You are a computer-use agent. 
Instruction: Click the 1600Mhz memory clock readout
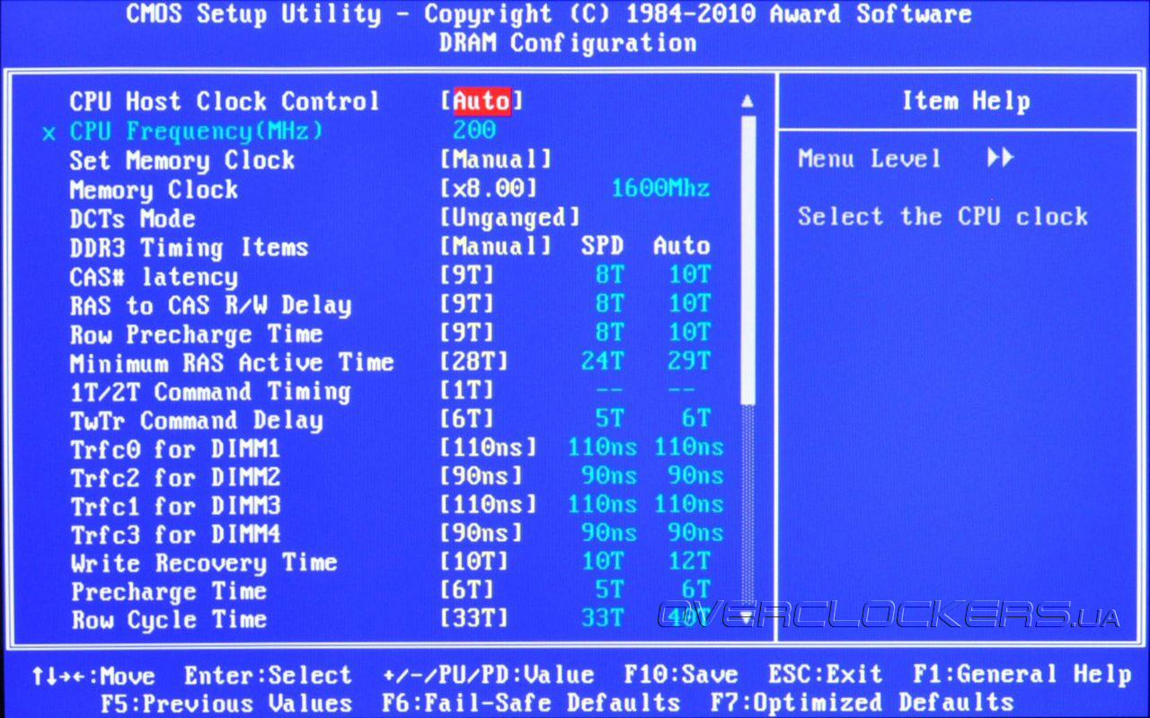pyautogui.click(x=660, y=189)
